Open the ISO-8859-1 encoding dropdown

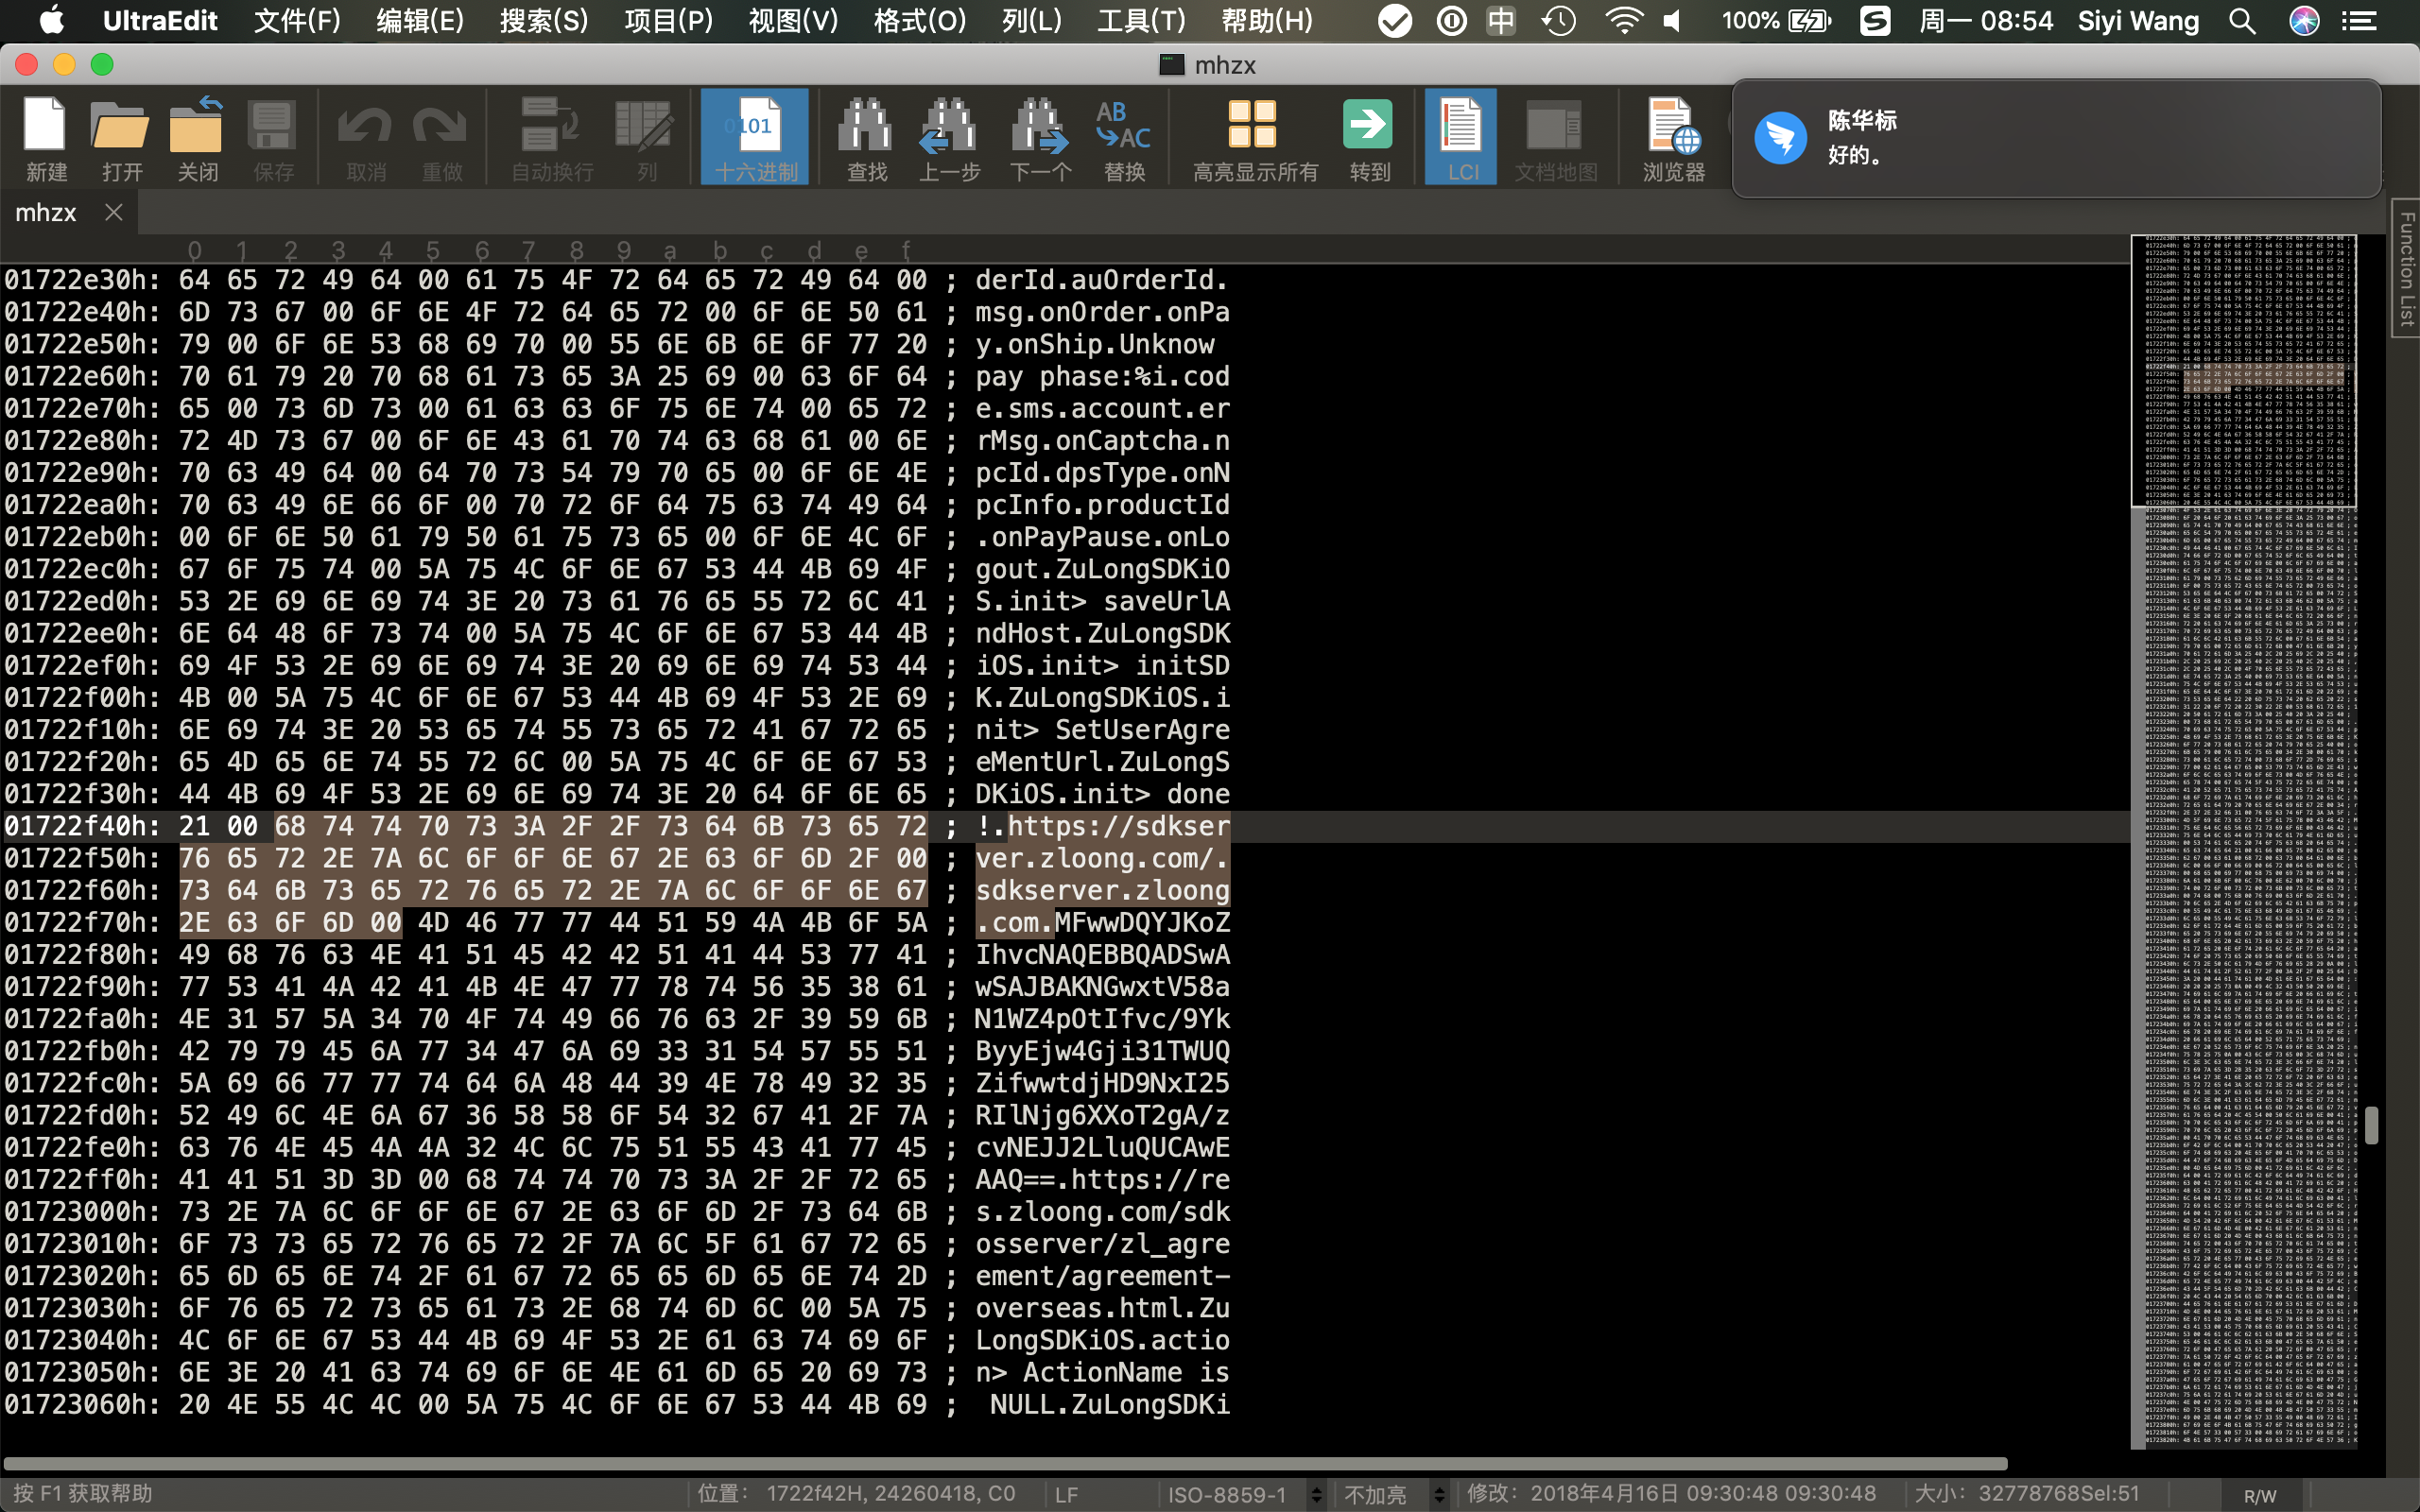pos(1243,1494)
